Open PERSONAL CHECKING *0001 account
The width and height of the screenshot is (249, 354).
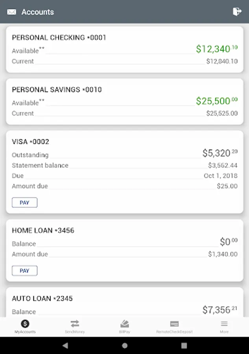tap(59, 38)
